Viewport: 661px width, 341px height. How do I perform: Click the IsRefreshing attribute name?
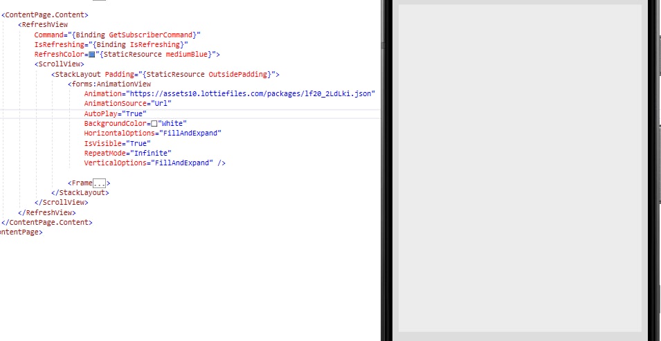tap(60, 44)
